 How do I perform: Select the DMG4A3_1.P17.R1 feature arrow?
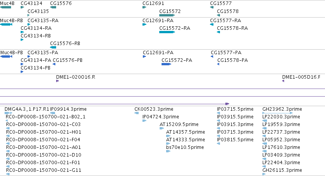(x=8, y=113)
